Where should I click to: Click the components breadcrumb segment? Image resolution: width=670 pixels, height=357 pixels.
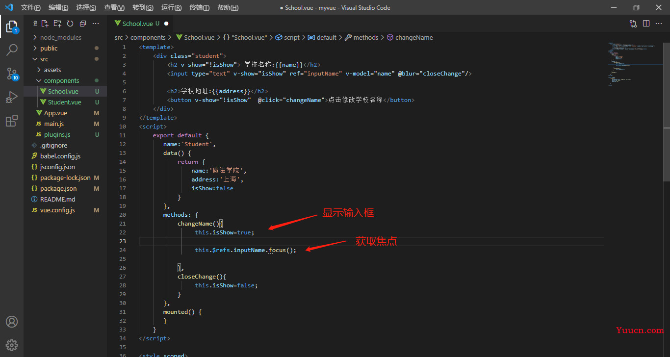pyautogui.click(x=148, y=37)
